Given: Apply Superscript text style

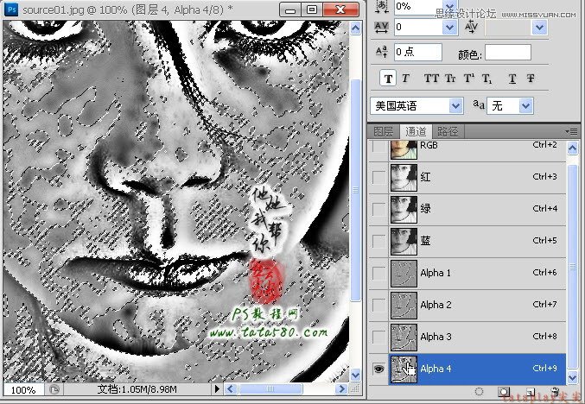Looking at the screenshot, I should tap(469, 79).
